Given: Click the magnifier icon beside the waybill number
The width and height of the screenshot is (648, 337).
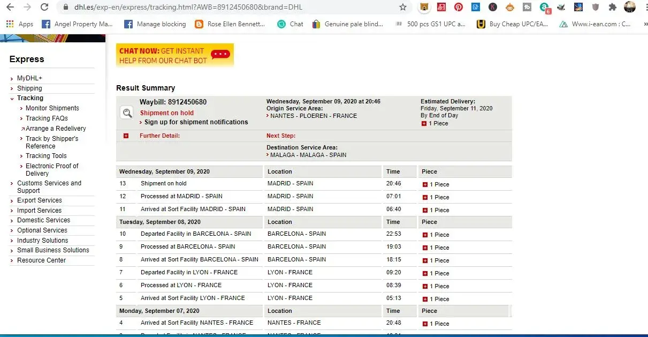Looking at the screenshot, I should (x=127, y=113).
